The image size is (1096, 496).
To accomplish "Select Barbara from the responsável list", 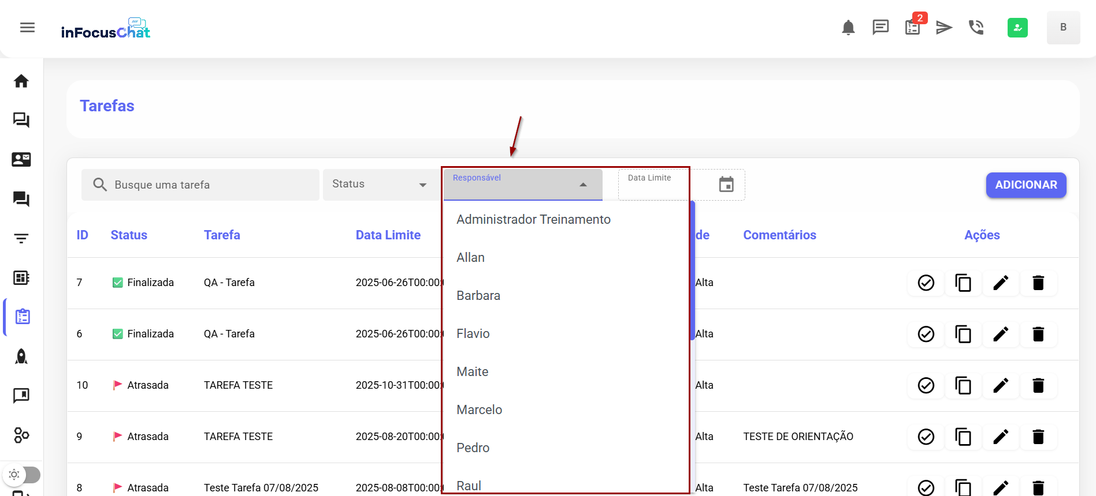I will [478, 296].
